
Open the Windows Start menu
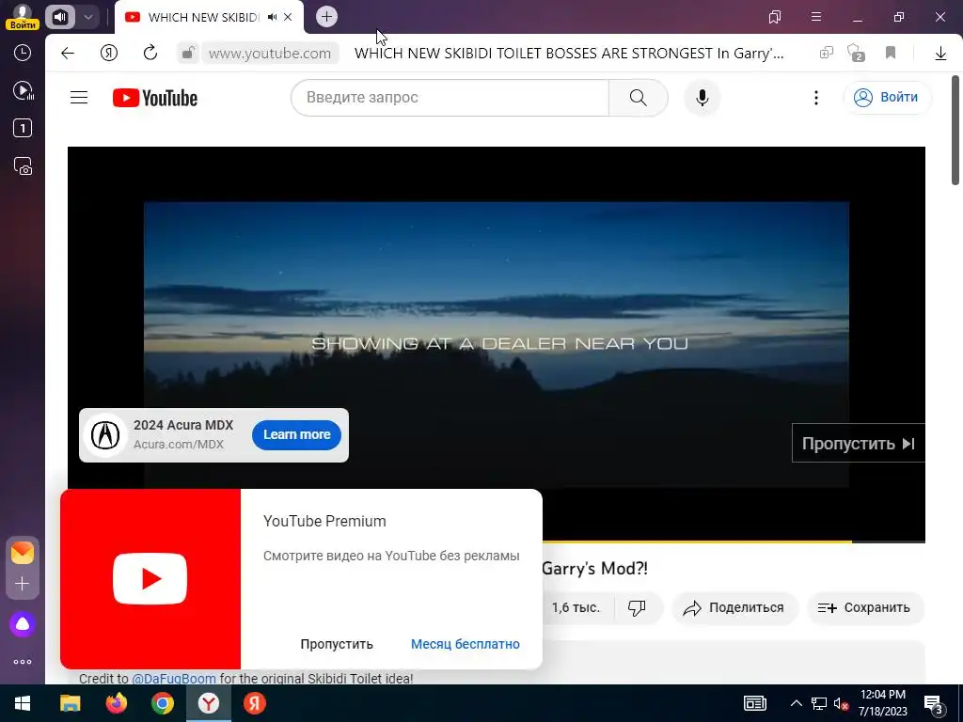coord(23,703)
